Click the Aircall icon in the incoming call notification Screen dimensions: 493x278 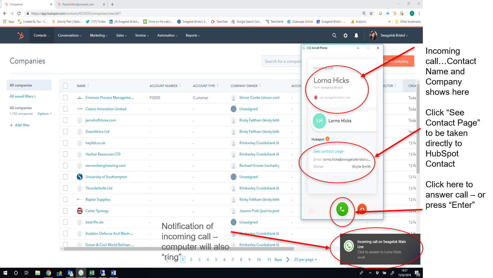(x=349, y=246)
